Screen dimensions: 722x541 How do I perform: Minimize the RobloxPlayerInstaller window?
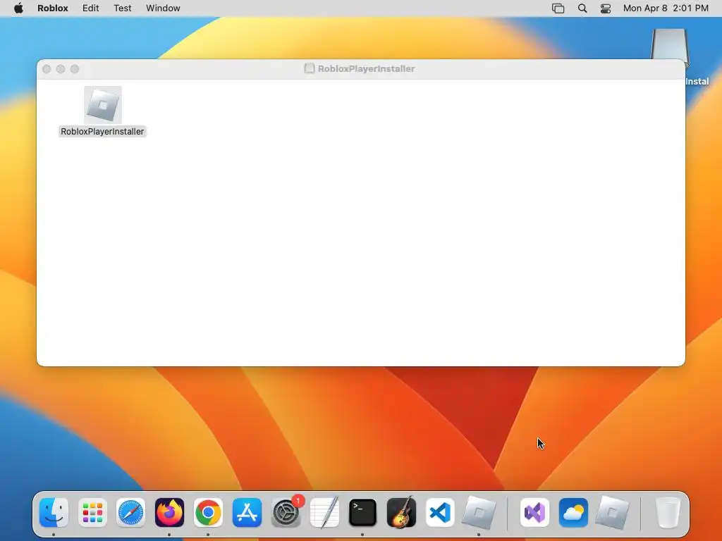tap(61, 69)
